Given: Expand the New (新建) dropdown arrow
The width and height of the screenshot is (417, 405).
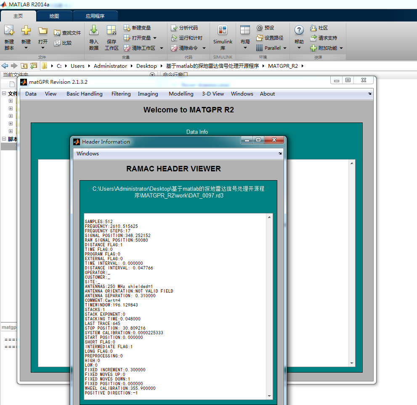Looking at the screenshot, I should coord(26,48).
